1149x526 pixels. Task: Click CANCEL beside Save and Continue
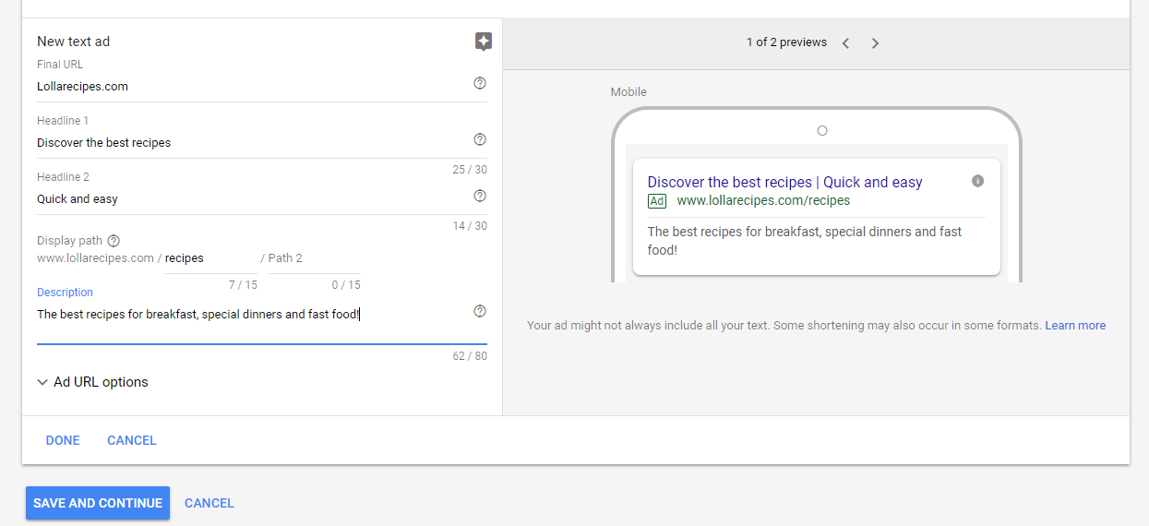click(209, 503)
